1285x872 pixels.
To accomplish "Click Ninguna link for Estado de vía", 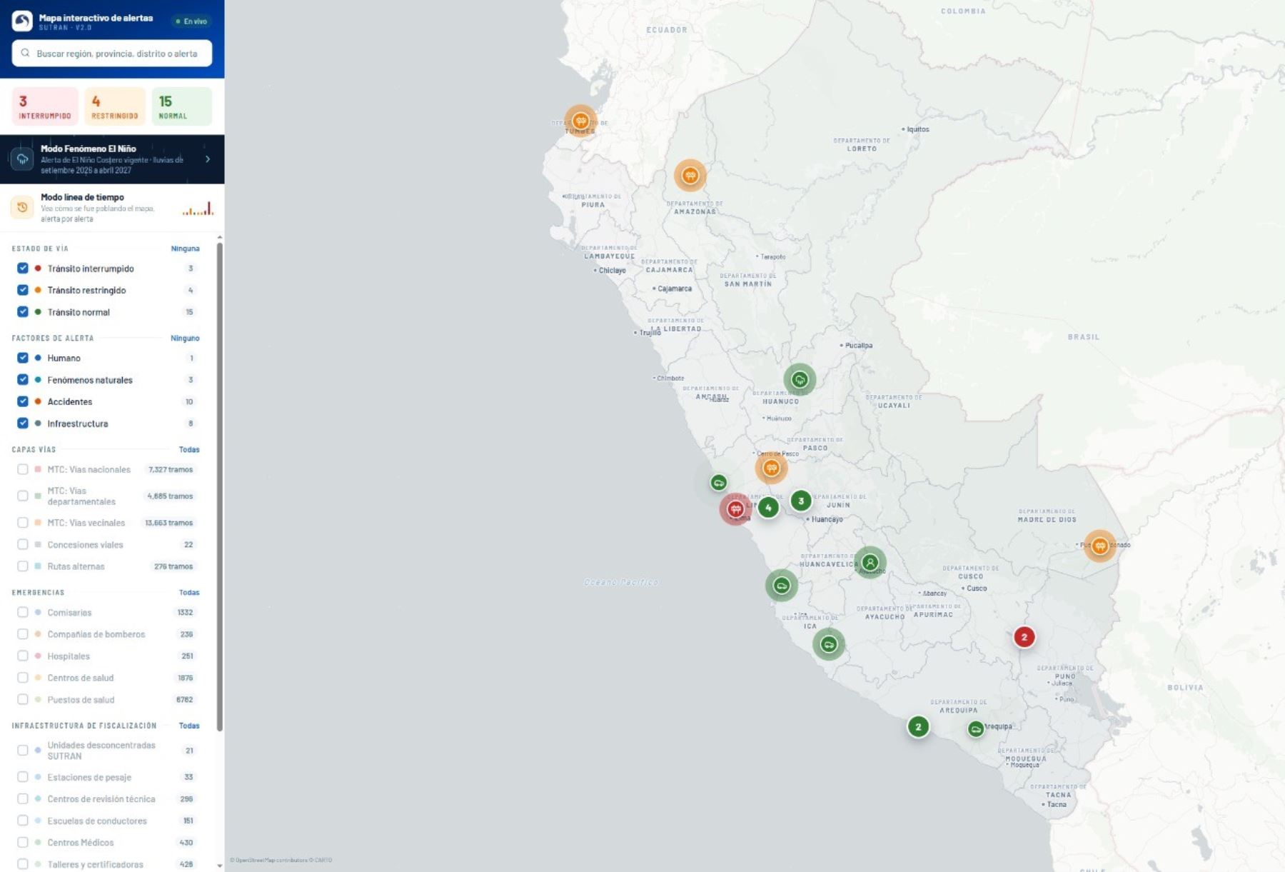I will click(185, 249).
